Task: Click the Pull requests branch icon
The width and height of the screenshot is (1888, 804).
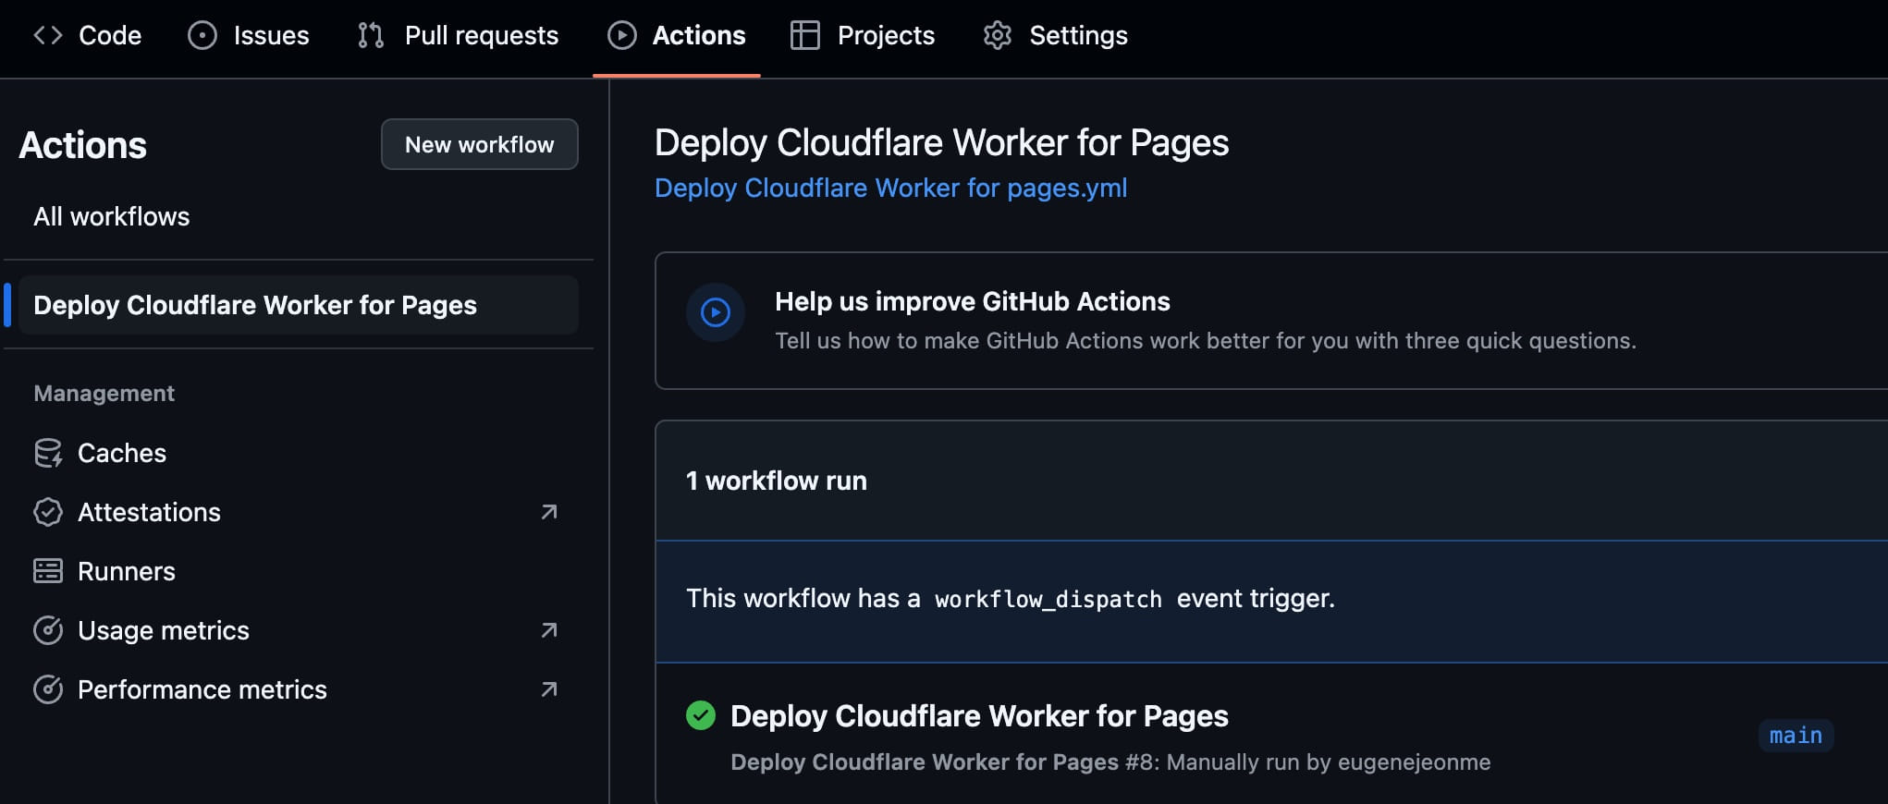Action: 371,35
